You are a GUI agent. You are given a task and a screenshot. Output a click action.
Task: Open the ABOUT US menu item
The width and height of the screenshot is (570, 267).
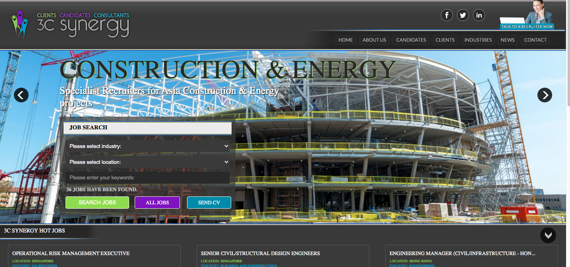pos(374,40)
